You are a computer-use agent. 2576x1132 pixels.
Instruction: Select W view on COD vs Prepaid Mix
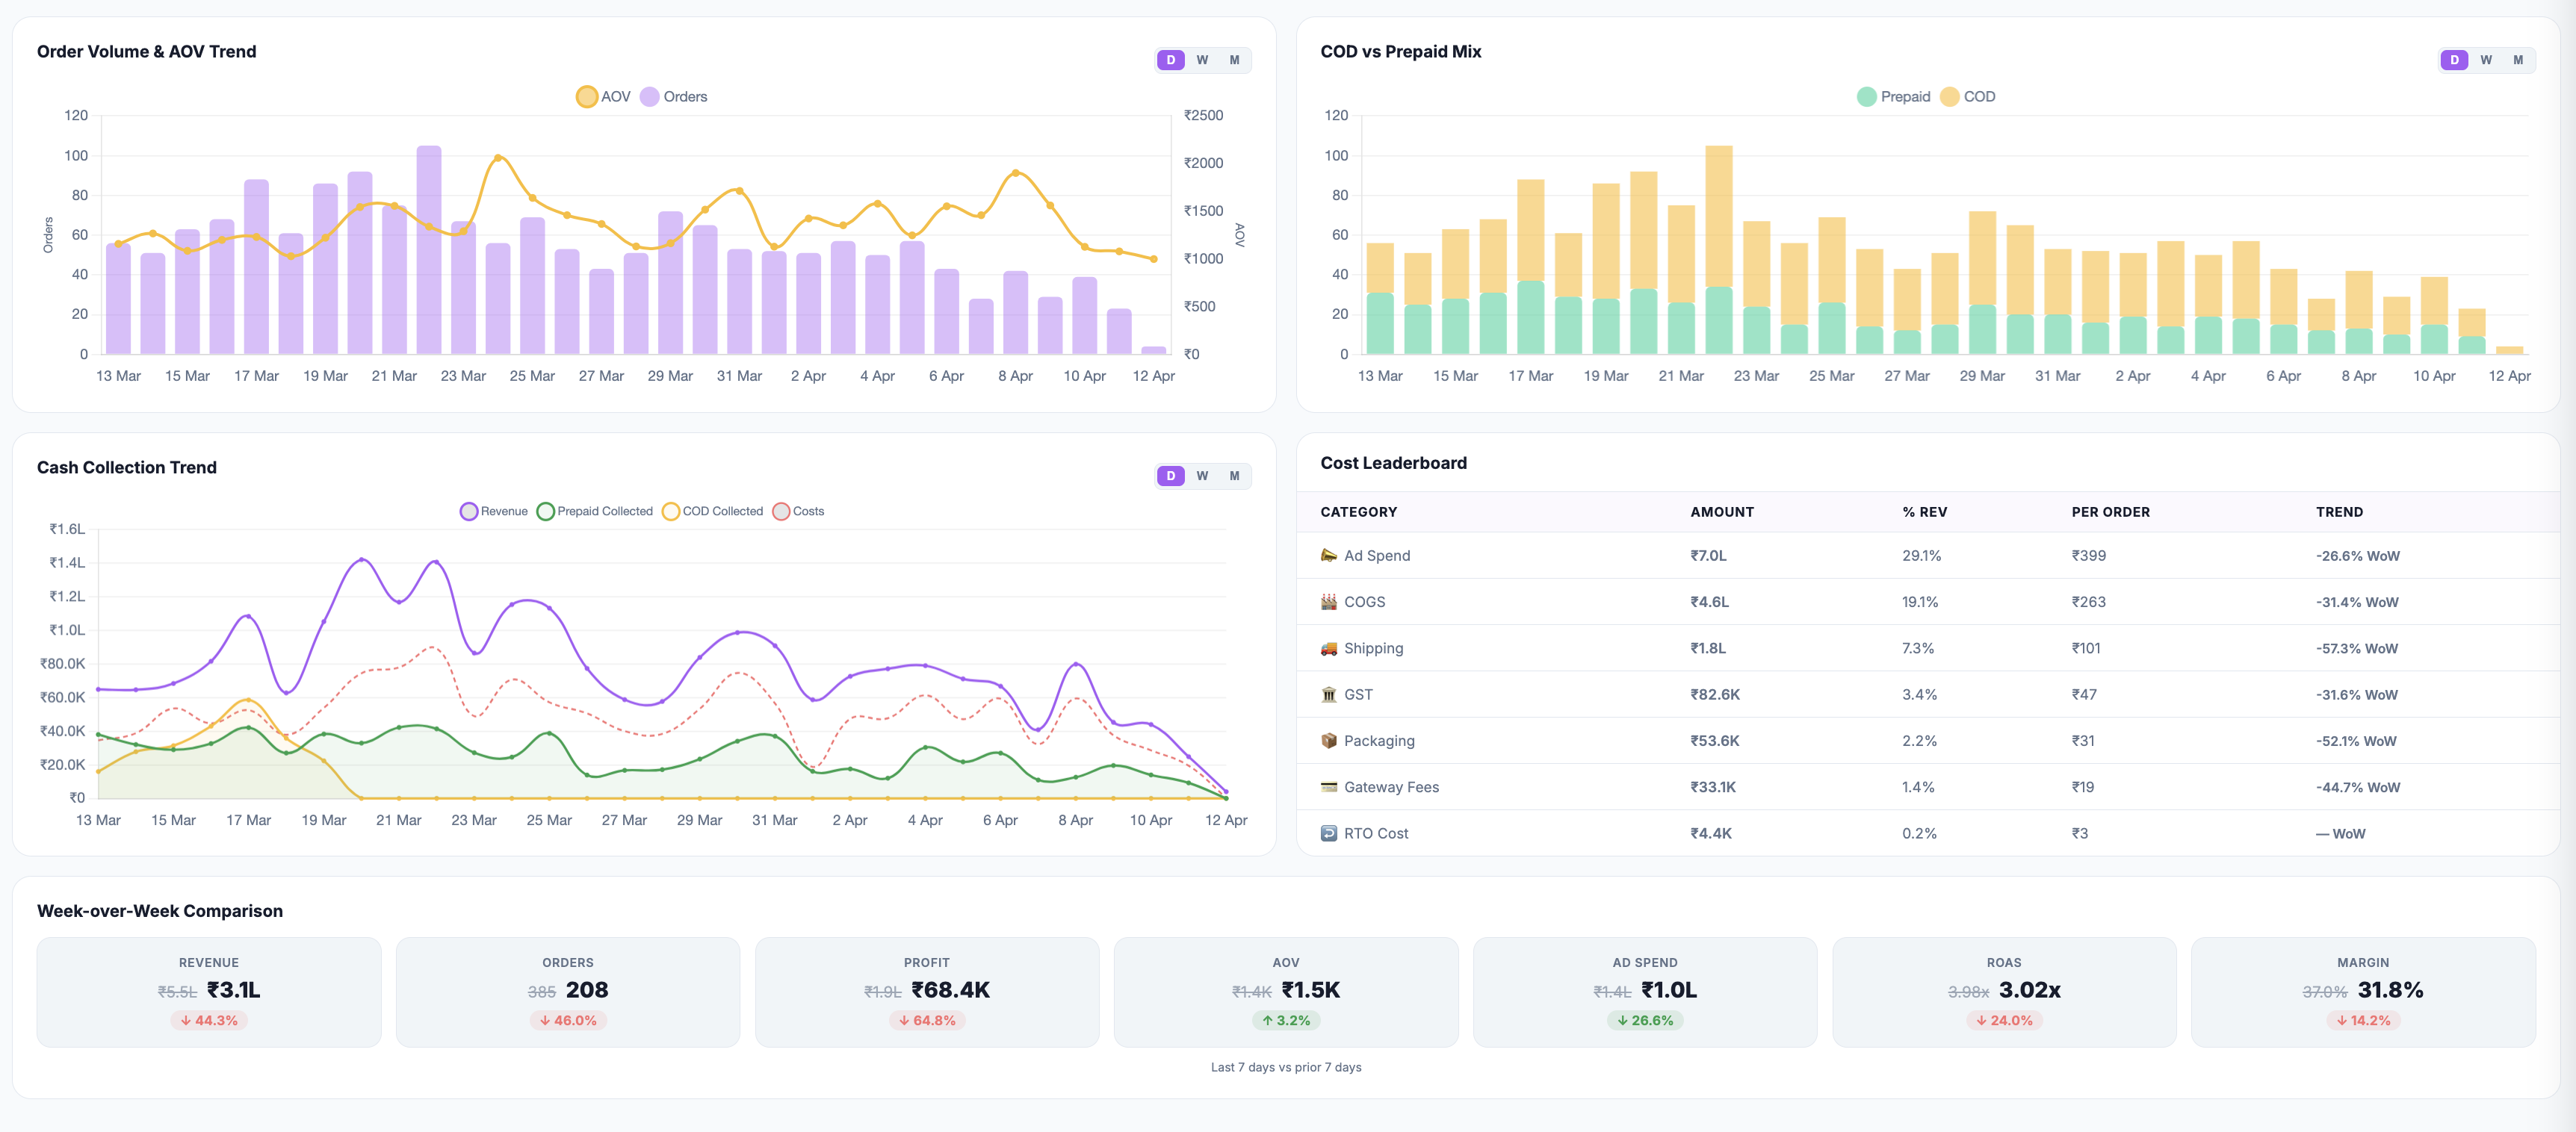tap(2486, 60)
